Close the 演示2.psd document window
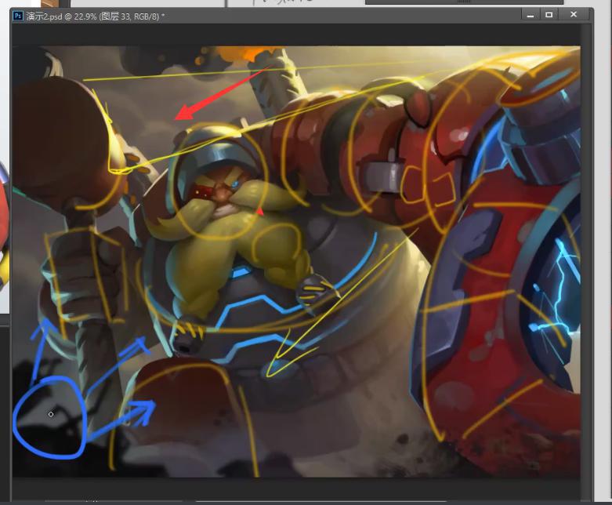 click(x=574, y=14)
